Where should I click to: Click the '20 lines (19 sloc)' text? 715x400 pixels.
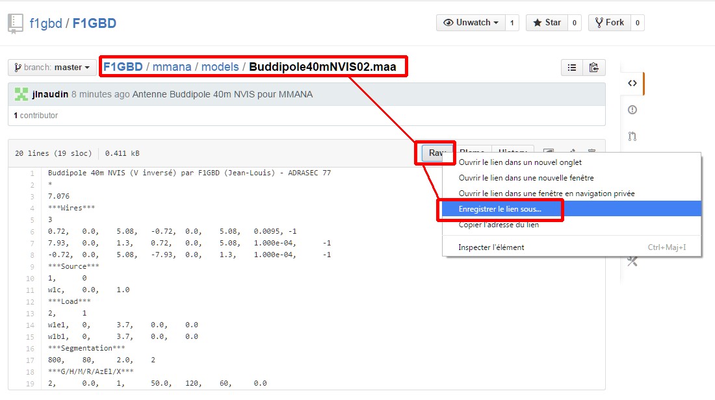click(53, 153)
